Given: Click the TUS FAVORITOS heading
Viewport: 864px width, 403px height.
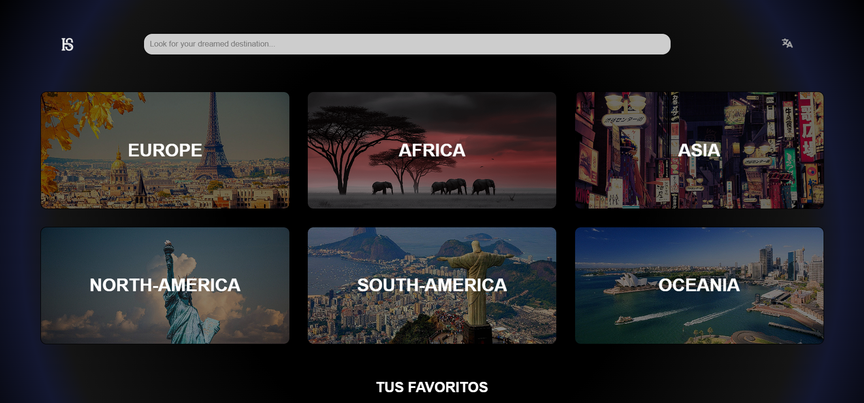Looking at the screenshot, I should pyautogui.click(x=432, y=387).
